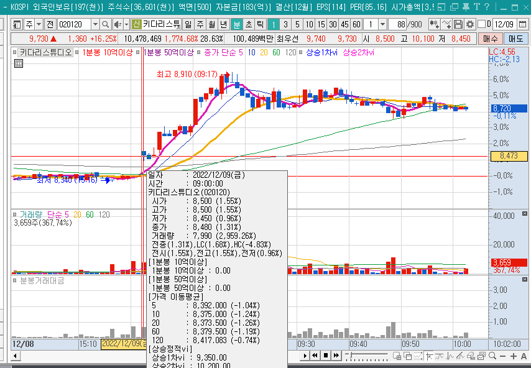Click the 8,473 yellow price marker

pyautogui.click(x=509, y=156)
